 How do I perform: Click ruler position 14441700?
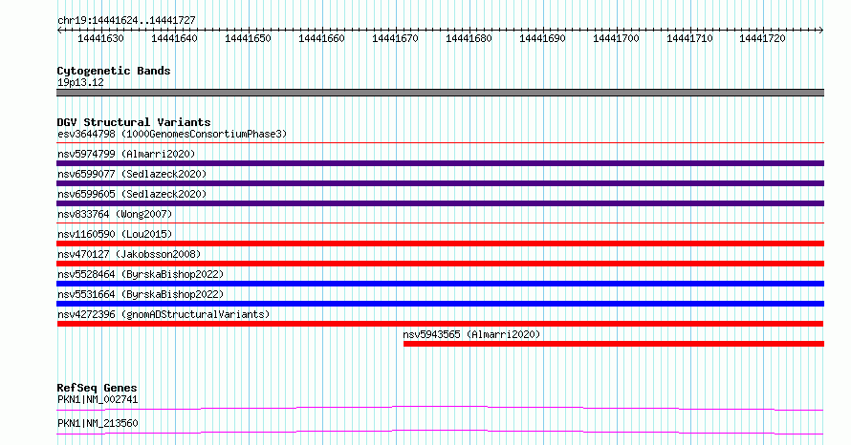(x=616, y=38)
